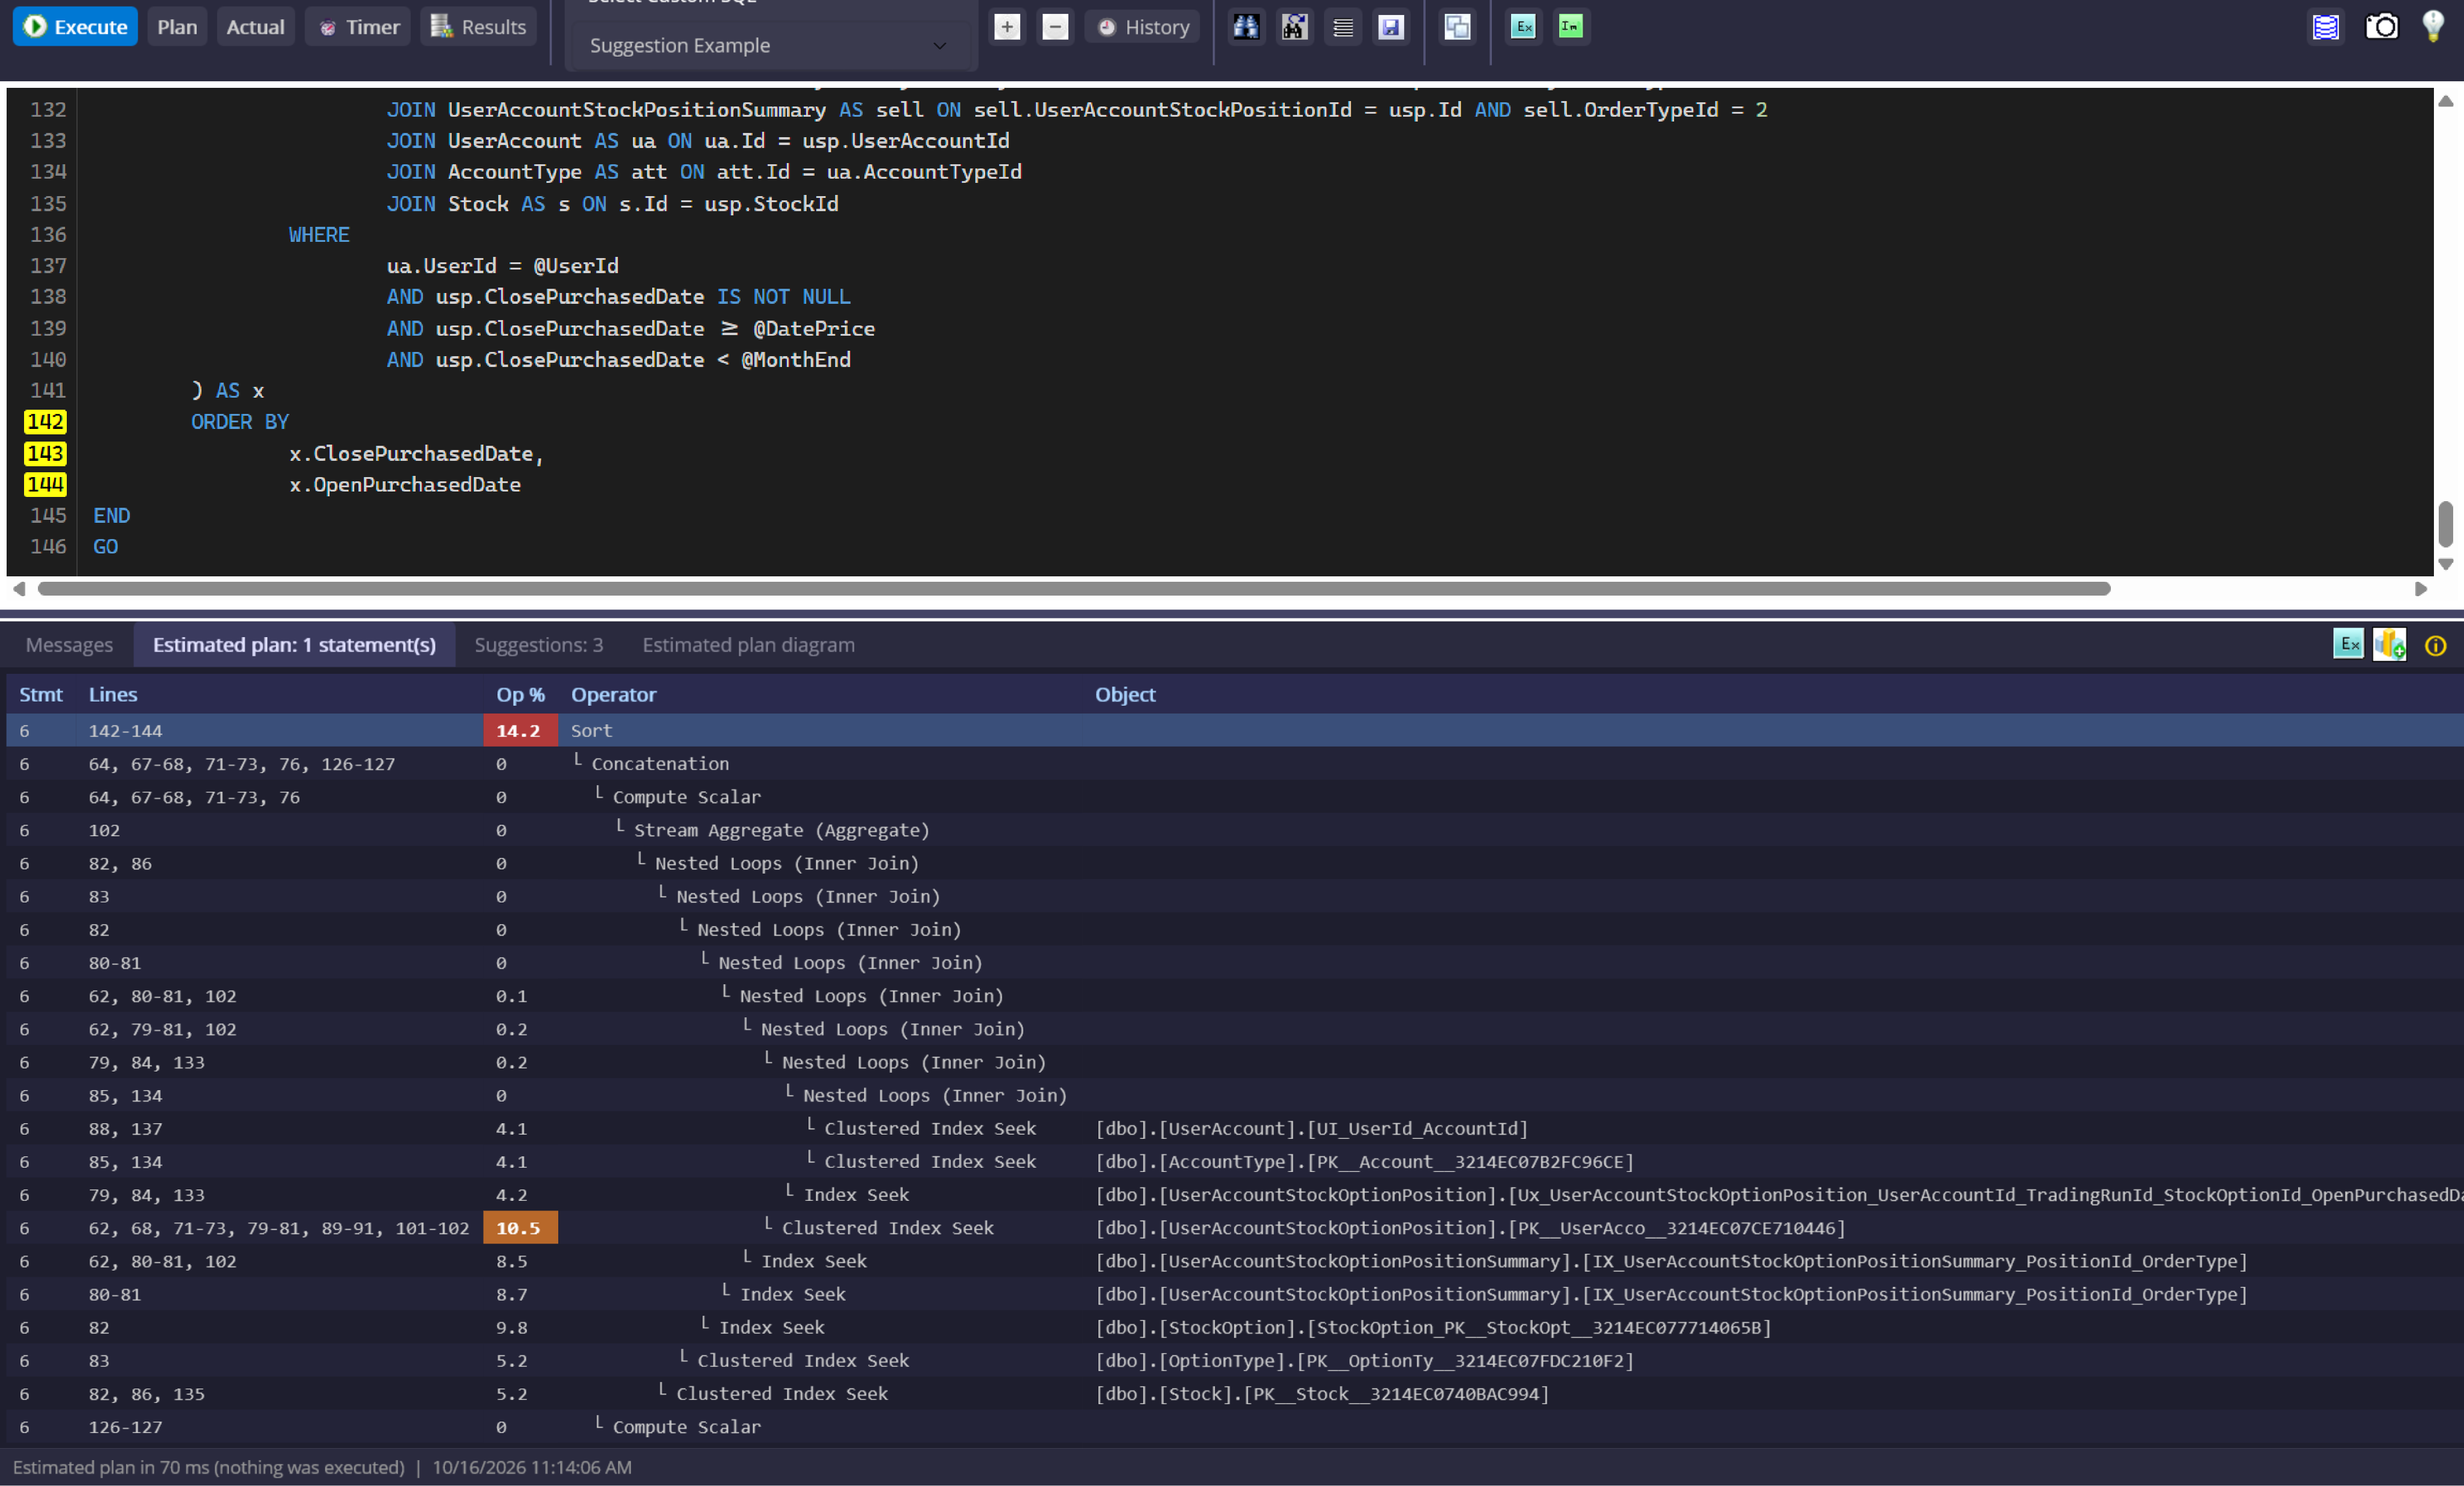Viewport: 2464px width, 1486px height.
Task: Click editor scroll down arrow
Action: pos(2445,564)
